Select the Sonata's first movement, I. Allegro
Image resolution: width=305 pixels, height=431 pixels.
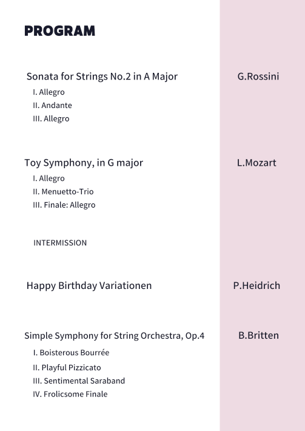(x=49, y=92)
